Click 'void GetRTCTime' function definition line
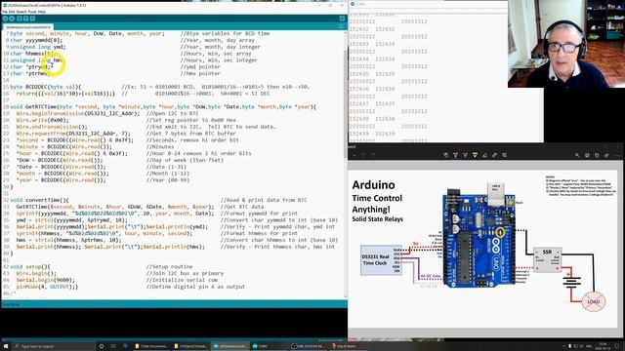Image resolution: width=625 pixels, height=351 pixels. (163, 106)
